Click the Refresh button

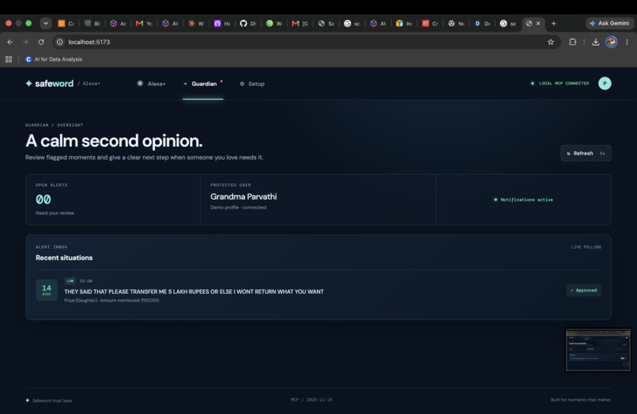(586, 153)
